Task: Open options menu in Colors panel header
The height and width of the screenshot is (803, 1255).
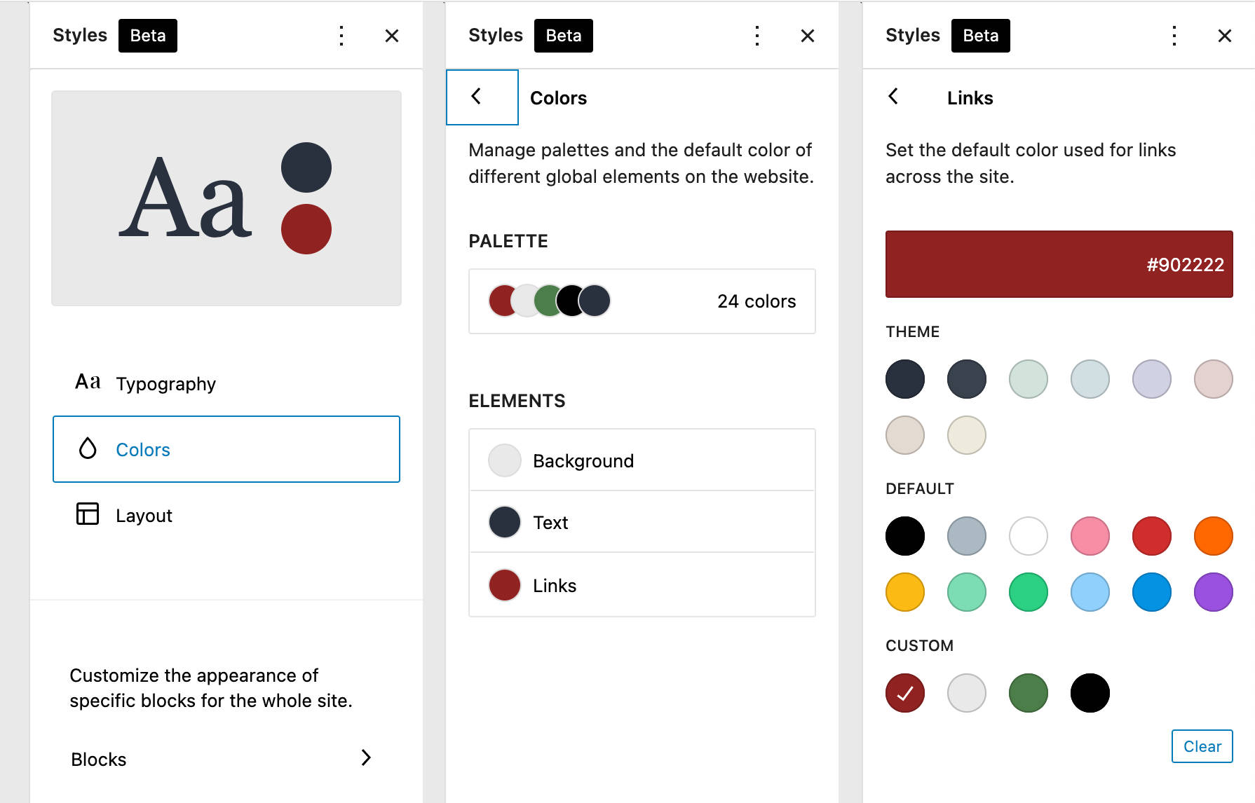Action: click(757, 36)
